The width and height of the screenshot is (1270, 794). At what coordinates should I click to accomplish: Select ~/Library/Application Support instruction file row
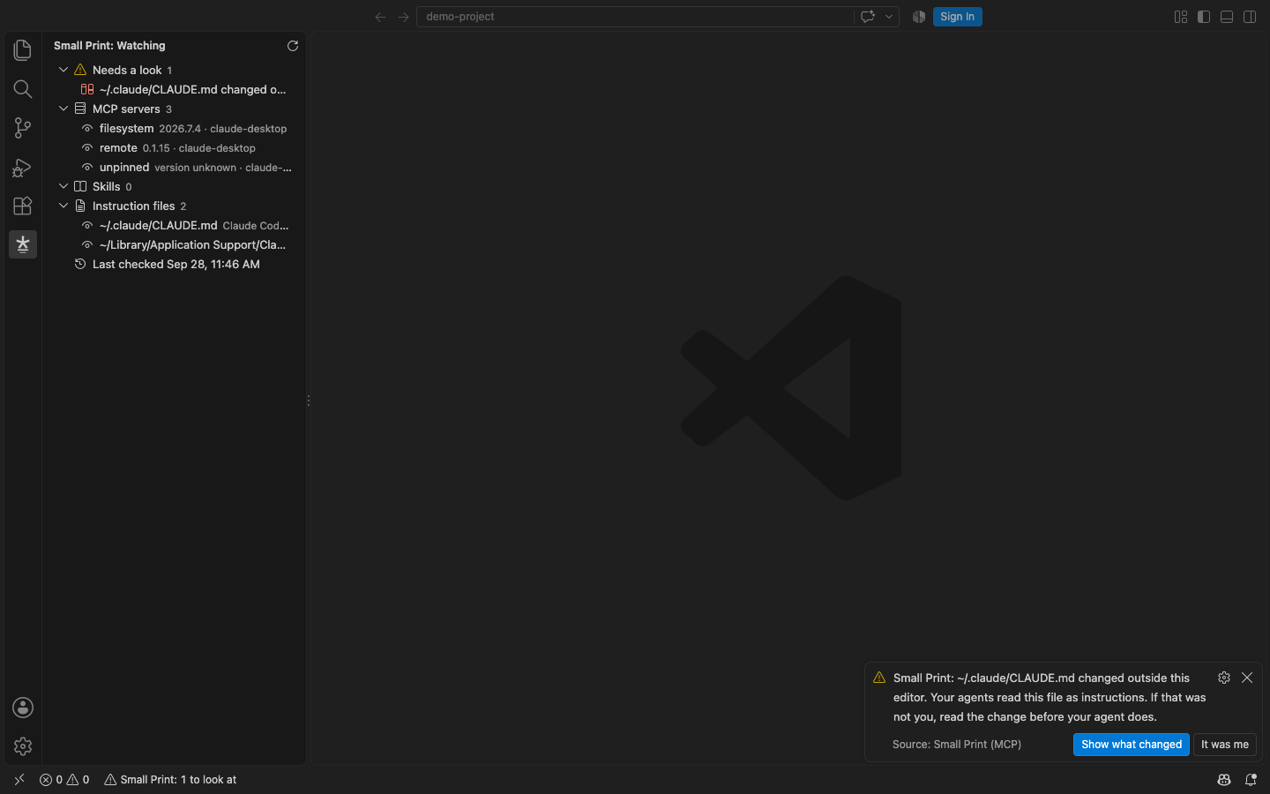coord(175,244)
